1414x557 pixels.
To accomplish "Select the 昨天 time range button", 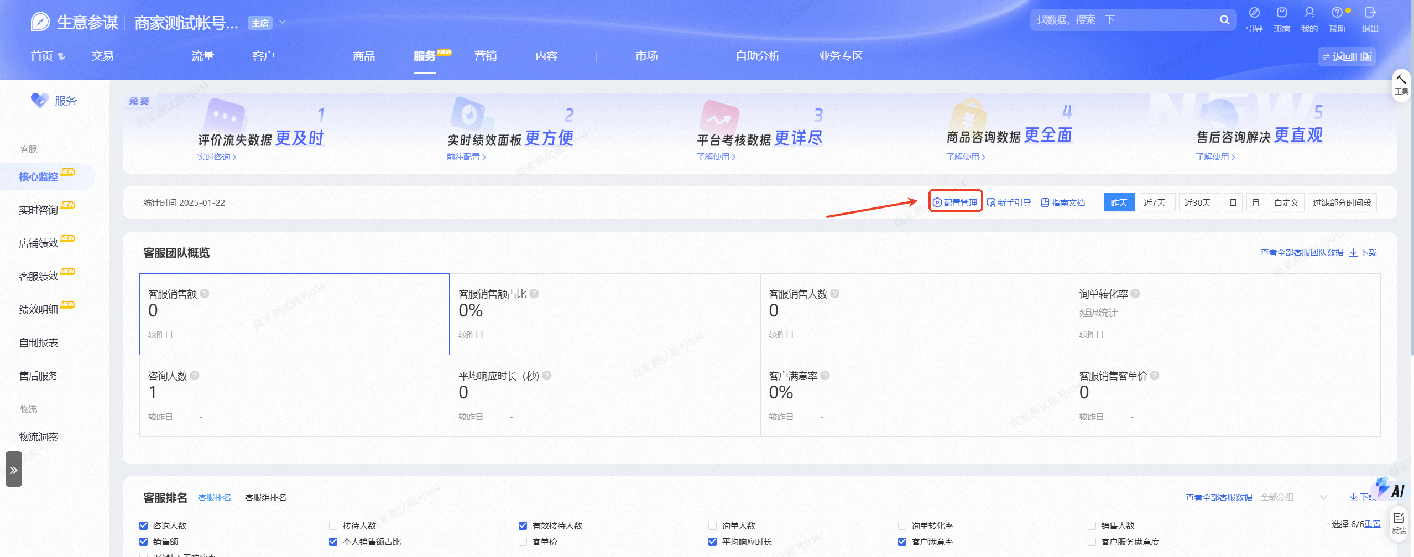I will pos(1119,202).
